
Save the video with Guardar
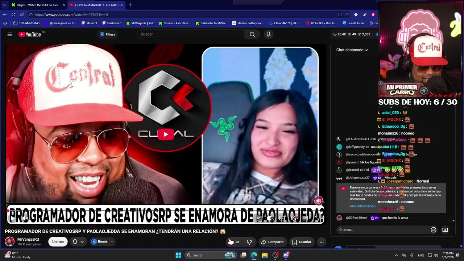tap(302, 242)
